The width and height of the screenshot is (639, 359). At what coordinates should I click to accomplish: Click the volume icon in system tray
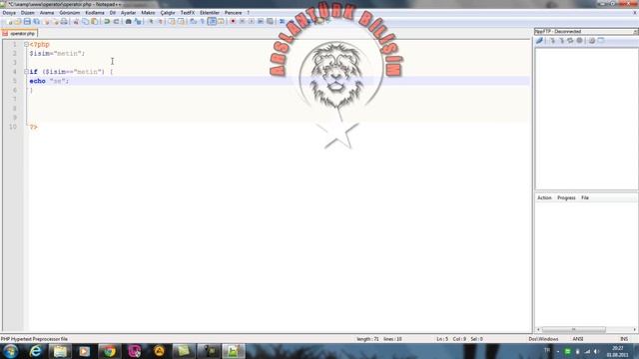(596, 351)
